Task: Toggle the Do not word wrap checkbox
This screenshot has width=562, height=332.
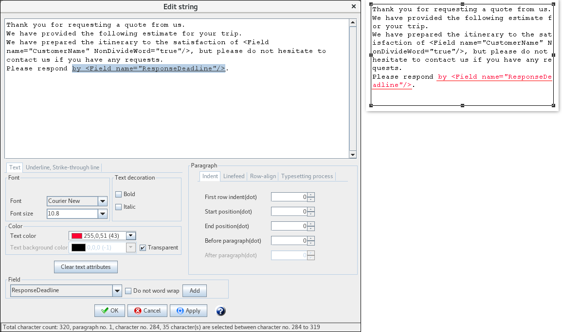Action: point(128,291)
